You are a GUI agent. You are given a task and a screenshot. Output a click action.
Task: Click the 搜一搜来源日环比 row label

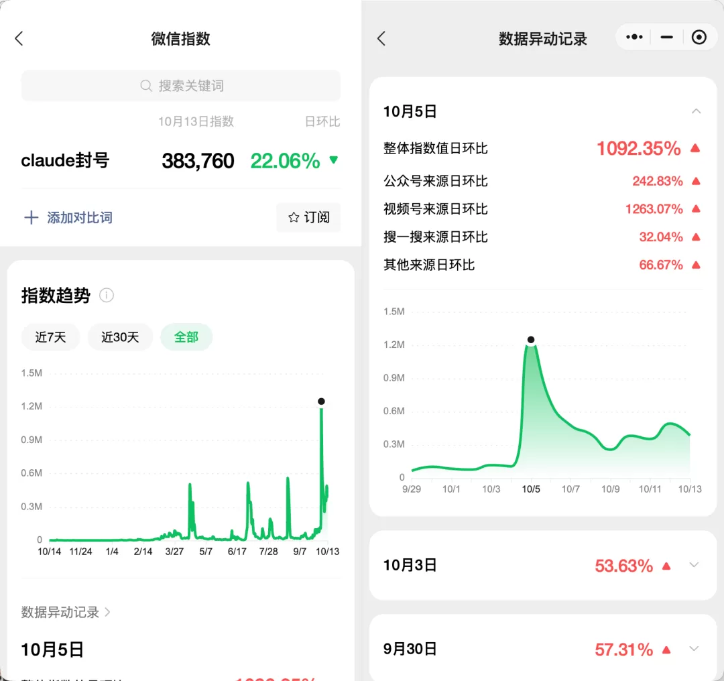point(436,237)
